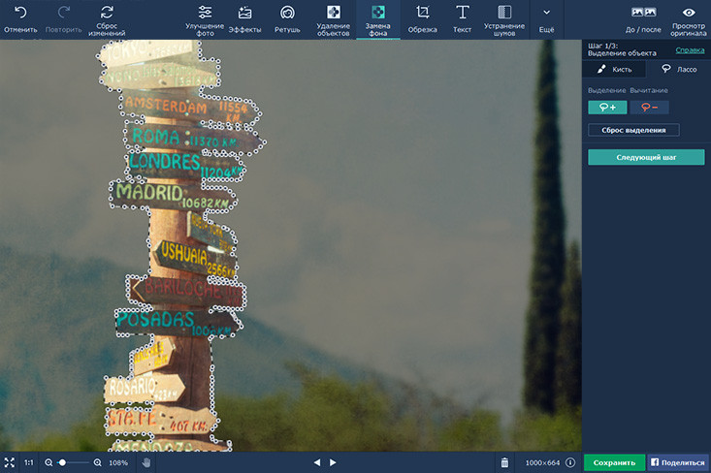Click the Сохранить save button

pos(614,462)
